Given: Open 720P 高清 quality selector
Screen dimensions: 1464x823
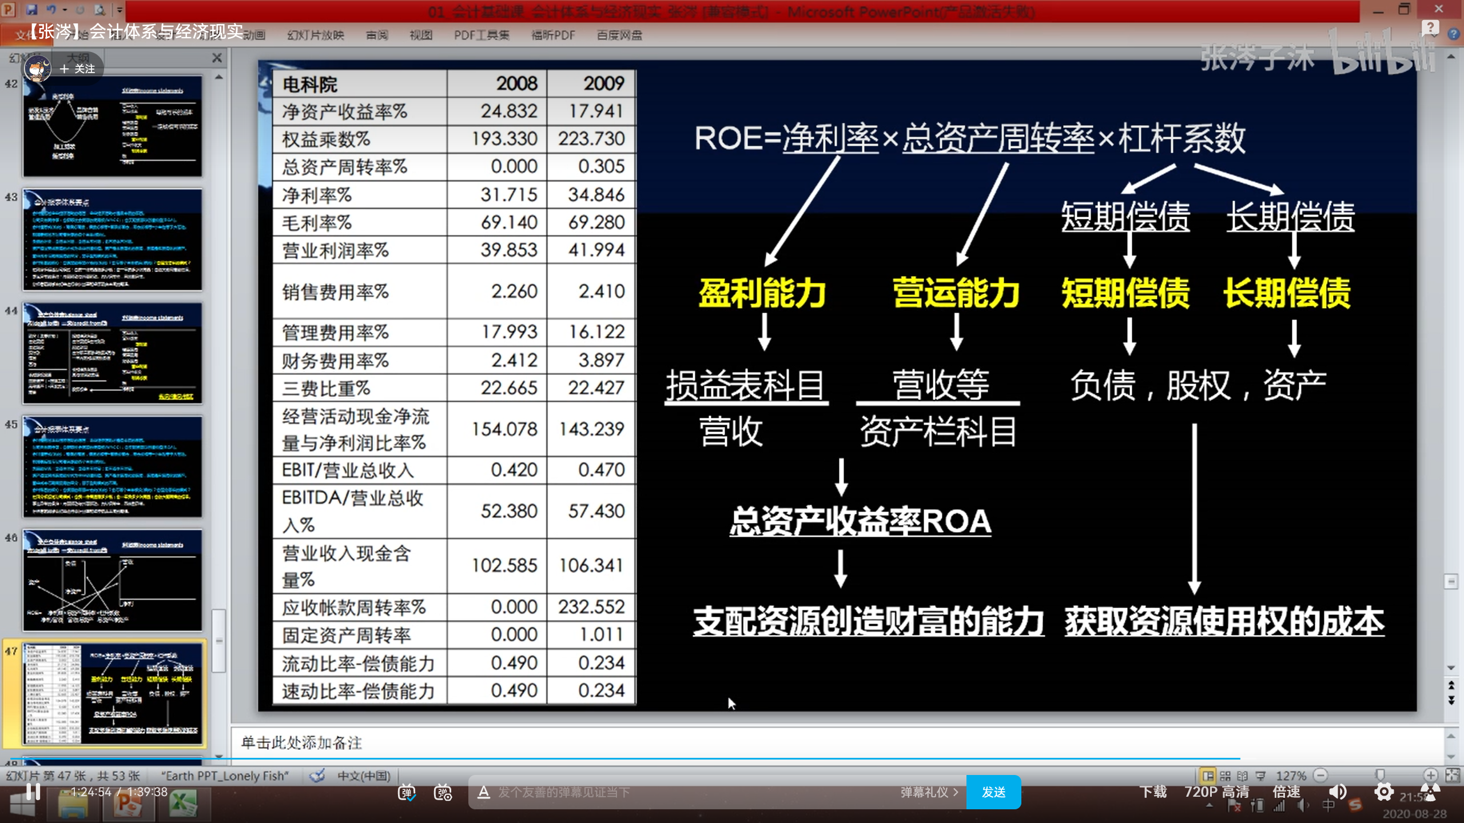Looking at the screenshot, I should click(x=1216, y=792).
